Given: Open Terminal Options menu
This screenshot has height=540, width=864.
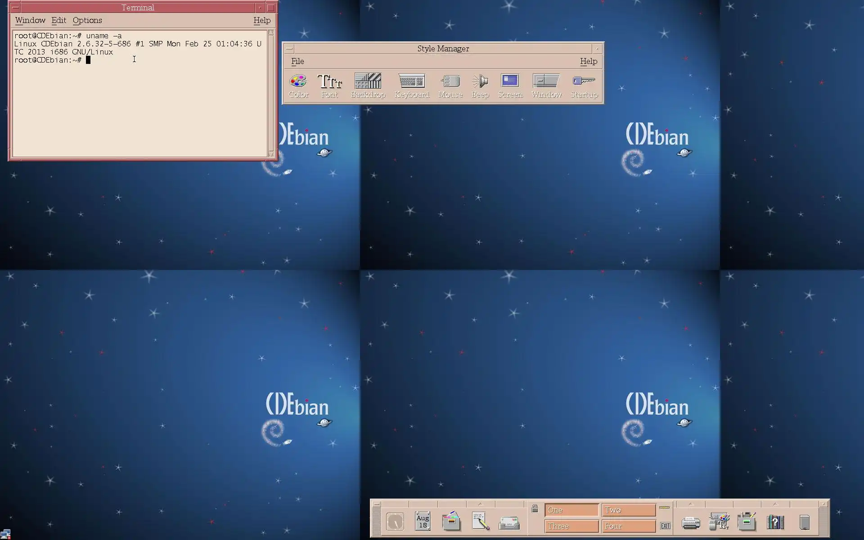Looking at the screenshot, I should 87,20.
